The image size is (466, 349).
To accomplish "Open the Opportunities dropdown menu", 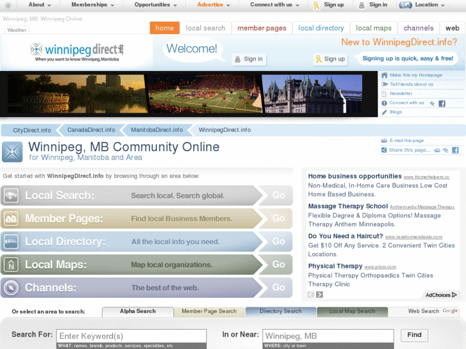I will click(155, 4).
